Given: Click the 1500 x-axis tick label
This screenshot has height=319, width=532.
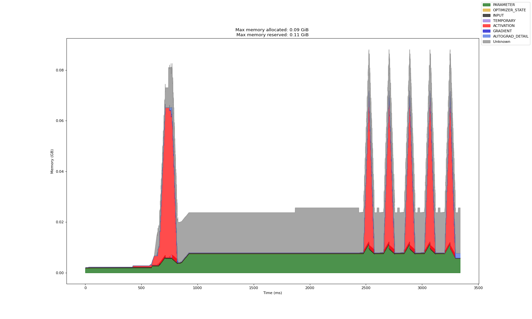Looking at the screenshot, I should (x=254, y=288).
